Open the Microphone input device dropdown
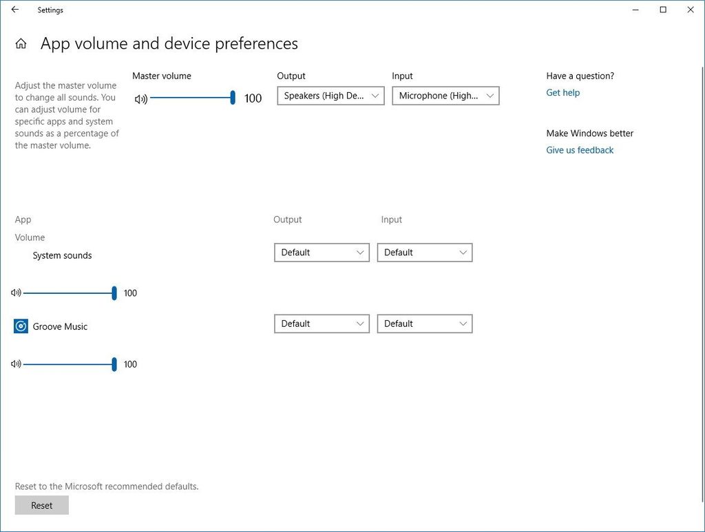 click(x=445, y=96)
